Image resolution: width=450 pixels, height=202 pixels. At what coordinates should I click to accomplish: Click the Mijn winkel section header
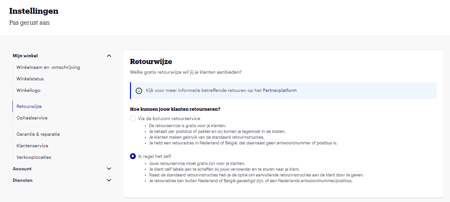tap(25, 56)
